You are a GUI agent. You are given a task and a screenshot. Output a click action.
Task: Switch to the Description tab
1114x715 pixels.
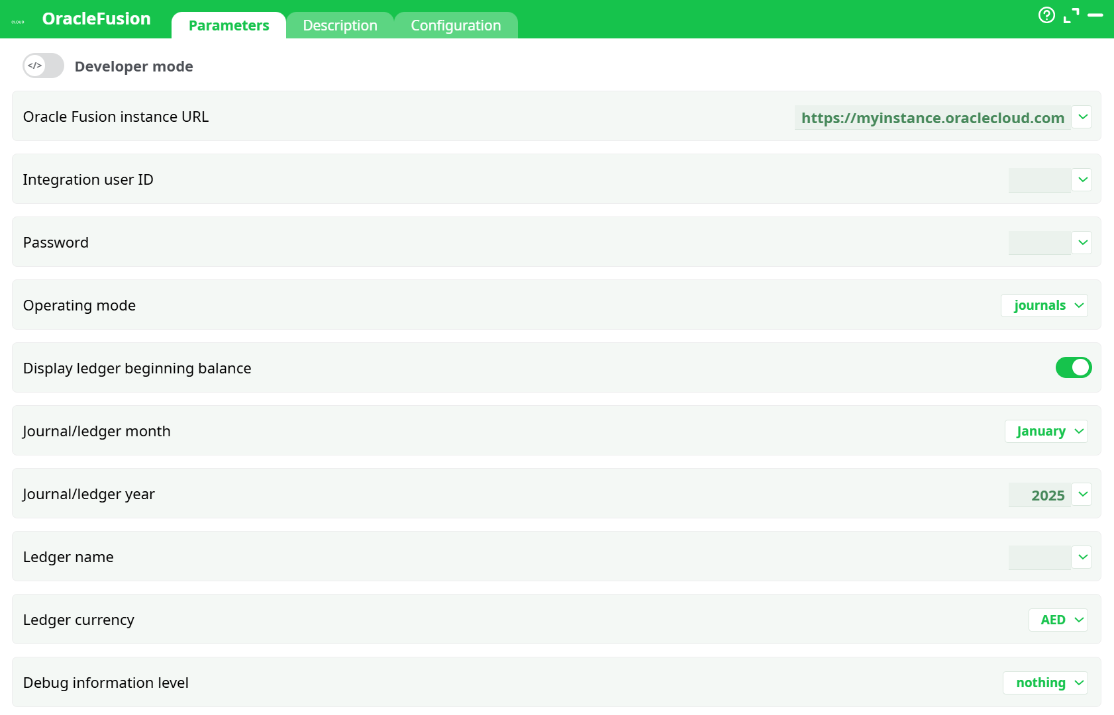tap(340, 26)
